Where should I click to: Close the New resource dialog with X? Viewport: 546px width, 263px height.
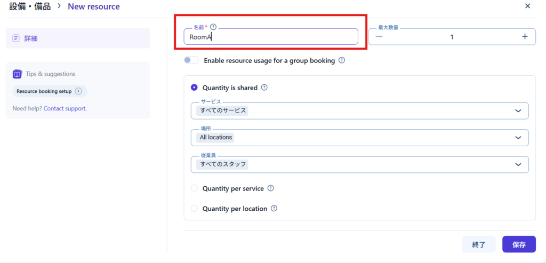527,6
